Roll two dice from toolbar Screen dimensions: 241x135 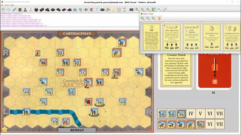click(x=42, y=10)
